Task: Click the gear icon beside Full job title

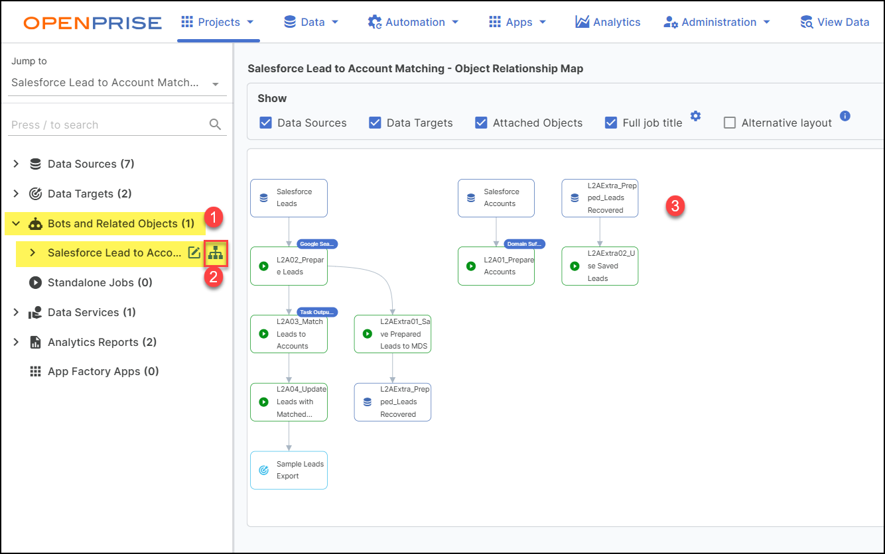Action: 695,117
